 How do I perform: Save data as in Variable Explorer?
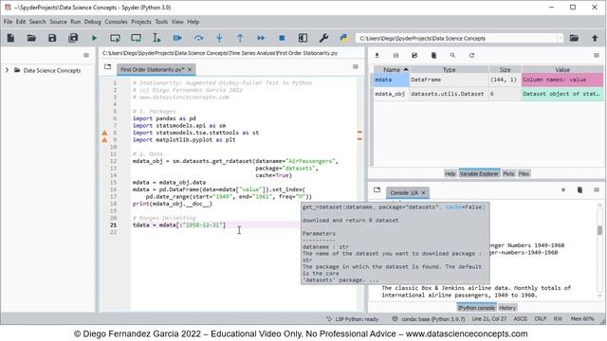(x=414, y=55)
